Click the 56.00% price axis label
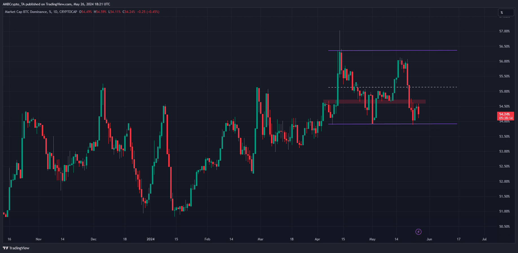Screen dimensions: 518x253 pyautogui.click(x=504, y=61)
